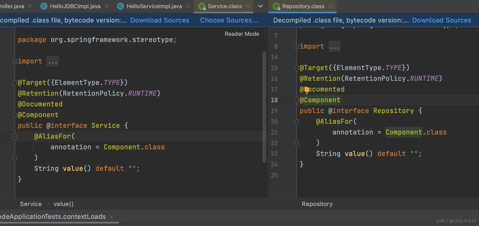Collapse the fold at @Component line 18
This screenshot has width=479, height=226.
(296, 100)
